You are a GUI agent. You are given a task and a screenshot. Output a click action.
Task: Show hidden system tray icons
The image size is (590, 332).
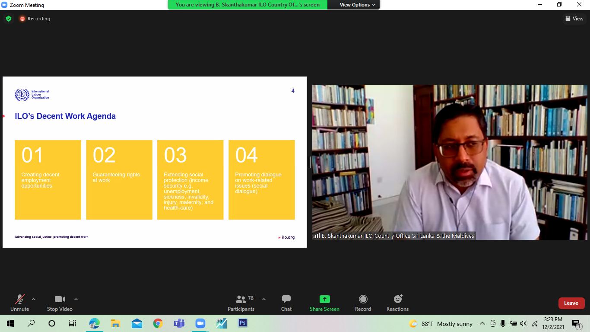(x=482, y=323)
